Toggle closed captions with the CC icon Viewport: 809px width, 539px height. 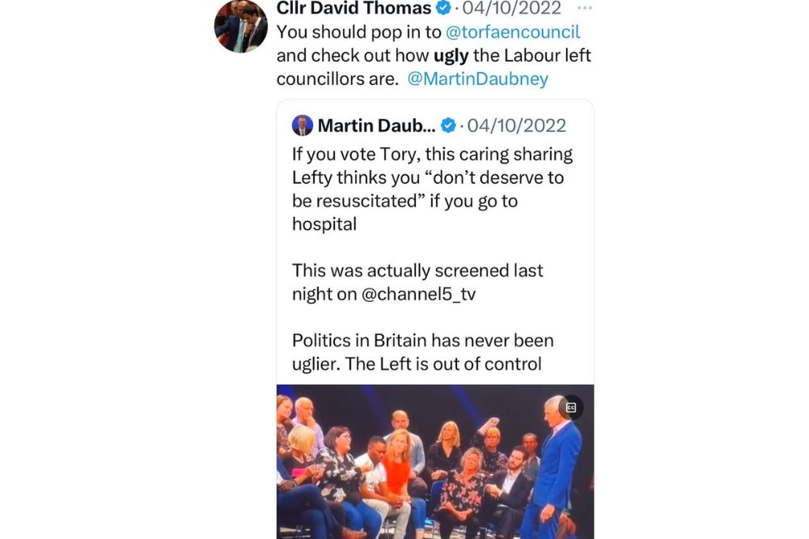pyautogui.click(x=571, y=407)
